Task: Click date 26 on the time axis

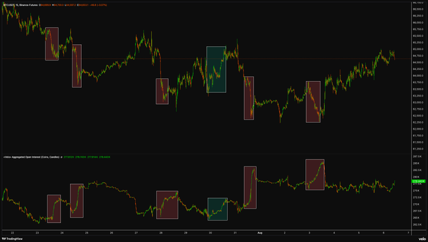Action: (x=111, y=233)
